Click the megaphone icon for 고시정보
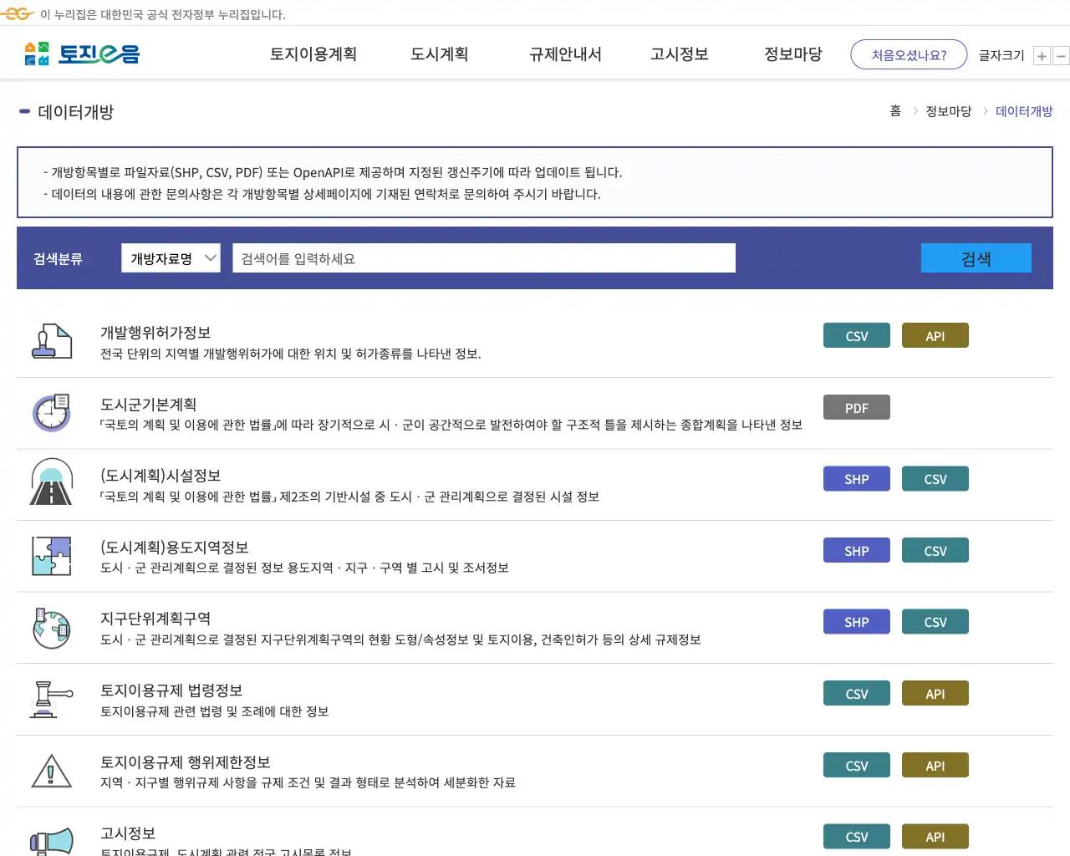Image resolution: width=1070 pixels, height=856 pixels. (51, 840)
